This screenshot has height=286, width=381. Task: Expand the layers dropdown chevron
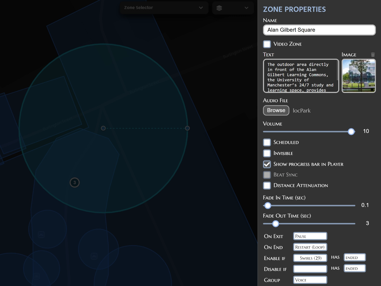click(246, 8)
